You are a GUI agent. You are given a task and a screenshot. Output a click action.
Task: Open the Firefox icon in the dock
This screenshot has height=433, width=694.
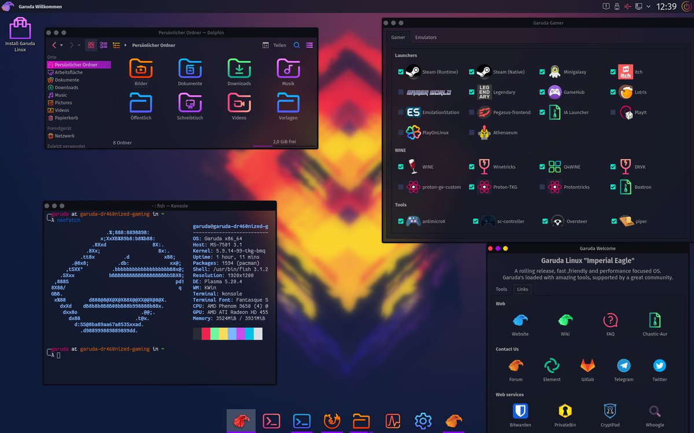coord(331,421)
